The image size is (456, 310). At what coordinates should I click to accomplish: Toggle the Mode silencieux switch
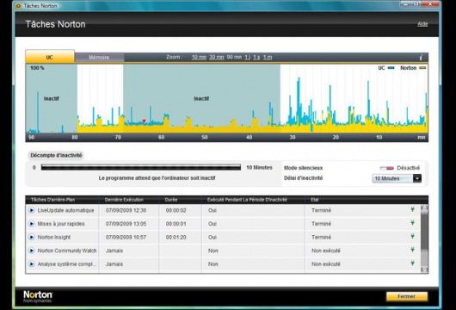coord(387,168)
